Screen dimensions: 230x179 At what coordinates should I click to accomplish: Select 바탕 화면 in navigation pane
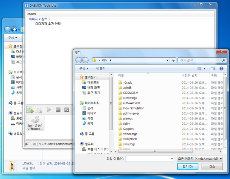(93, 87)
